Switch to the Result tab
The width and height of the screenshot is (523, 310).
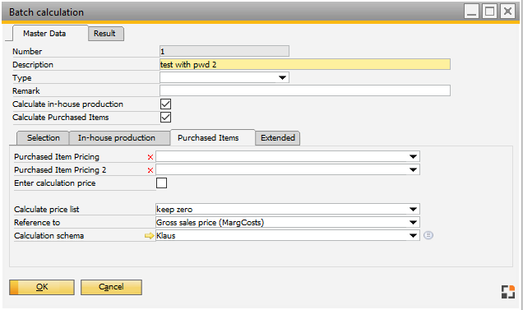coord(106,34)
